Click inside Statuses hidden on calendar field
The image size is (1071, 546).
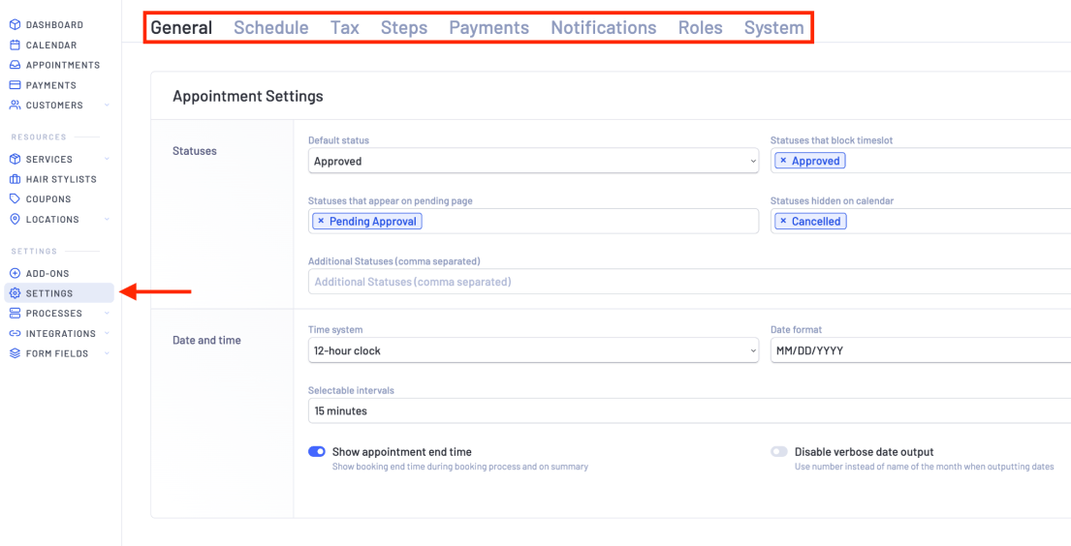(x=921, y=221)
